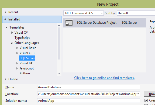Select the Templates tree label
The width and height of the screenshot is (155, 105).
[17, 27]
